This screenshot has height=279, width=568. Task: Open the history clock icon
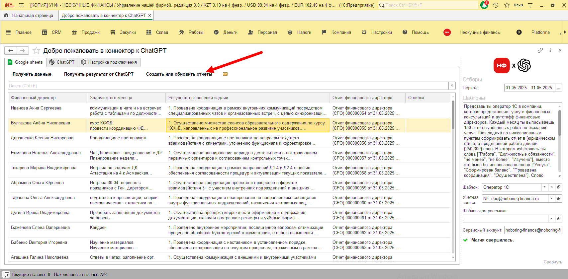(496, 5)
